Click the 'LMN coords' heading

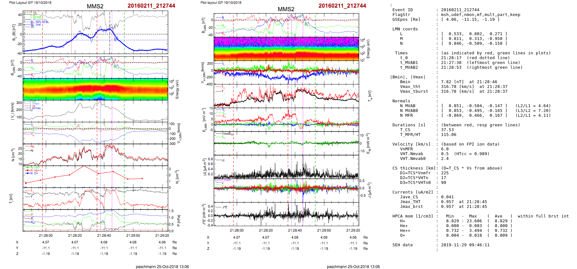click(x=405, y=29)
